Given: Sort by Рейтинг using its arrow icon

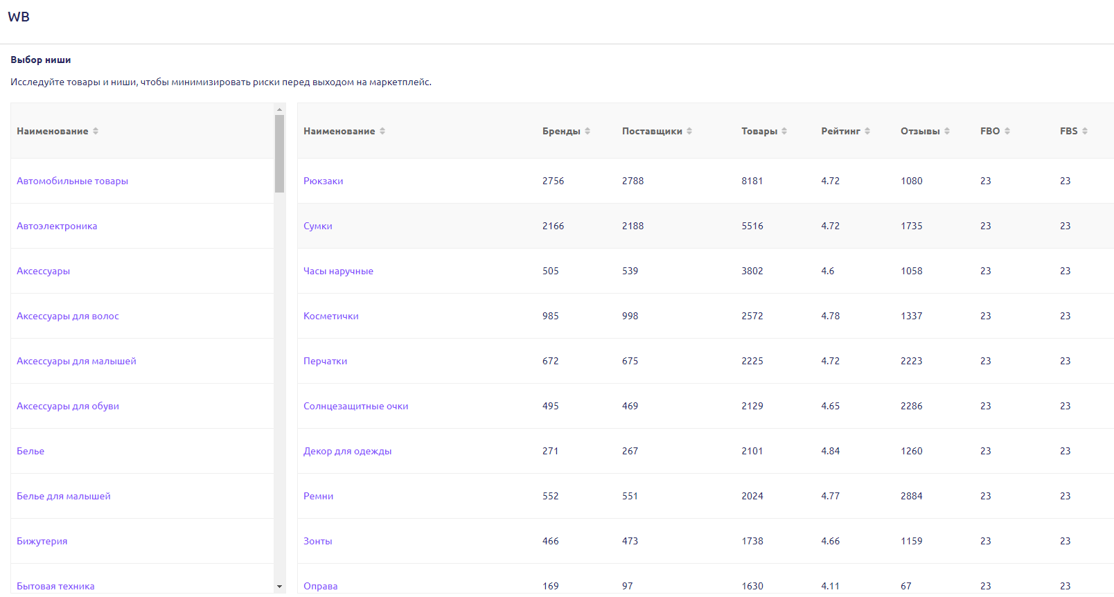Looking at the screenshot, I should (867, 131).
